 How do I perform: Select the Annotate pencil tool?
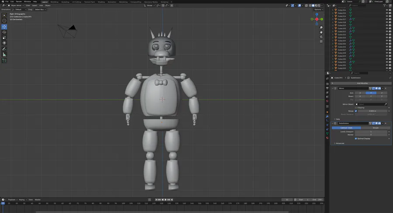4,49
